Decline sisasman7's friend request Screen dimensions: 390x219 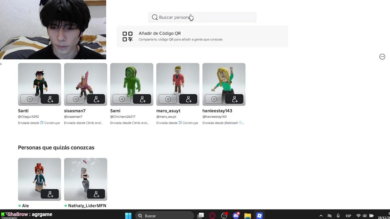coord(76,99)
